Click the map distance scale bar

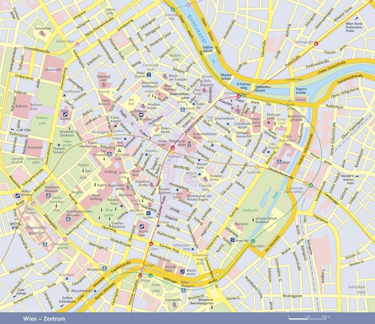(309, 318)
